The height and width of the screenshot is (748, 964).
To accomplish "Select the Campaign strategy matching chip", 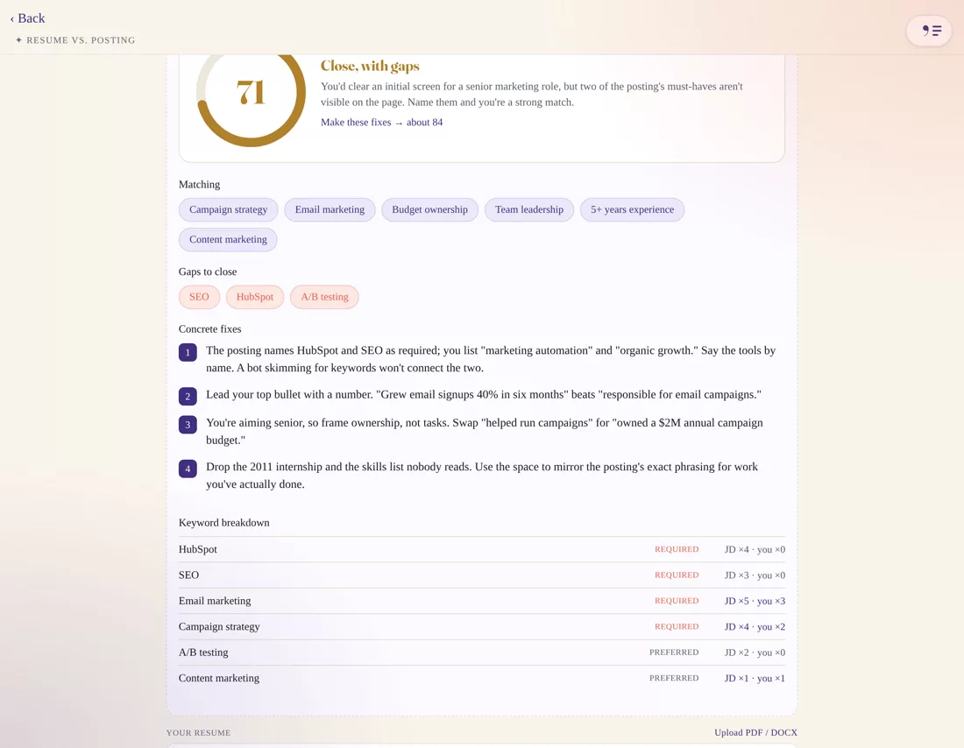I will [228, 209].
